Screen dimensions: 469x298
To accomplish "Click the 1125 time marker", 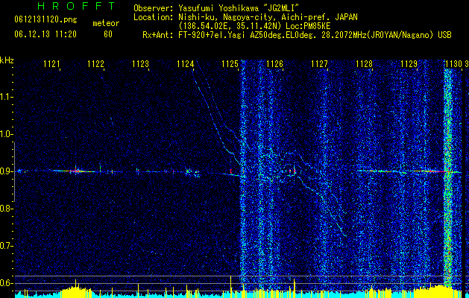I will tap(230, 64).
